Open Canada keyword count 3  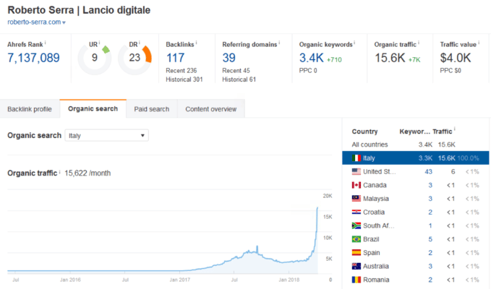point(430,185)
